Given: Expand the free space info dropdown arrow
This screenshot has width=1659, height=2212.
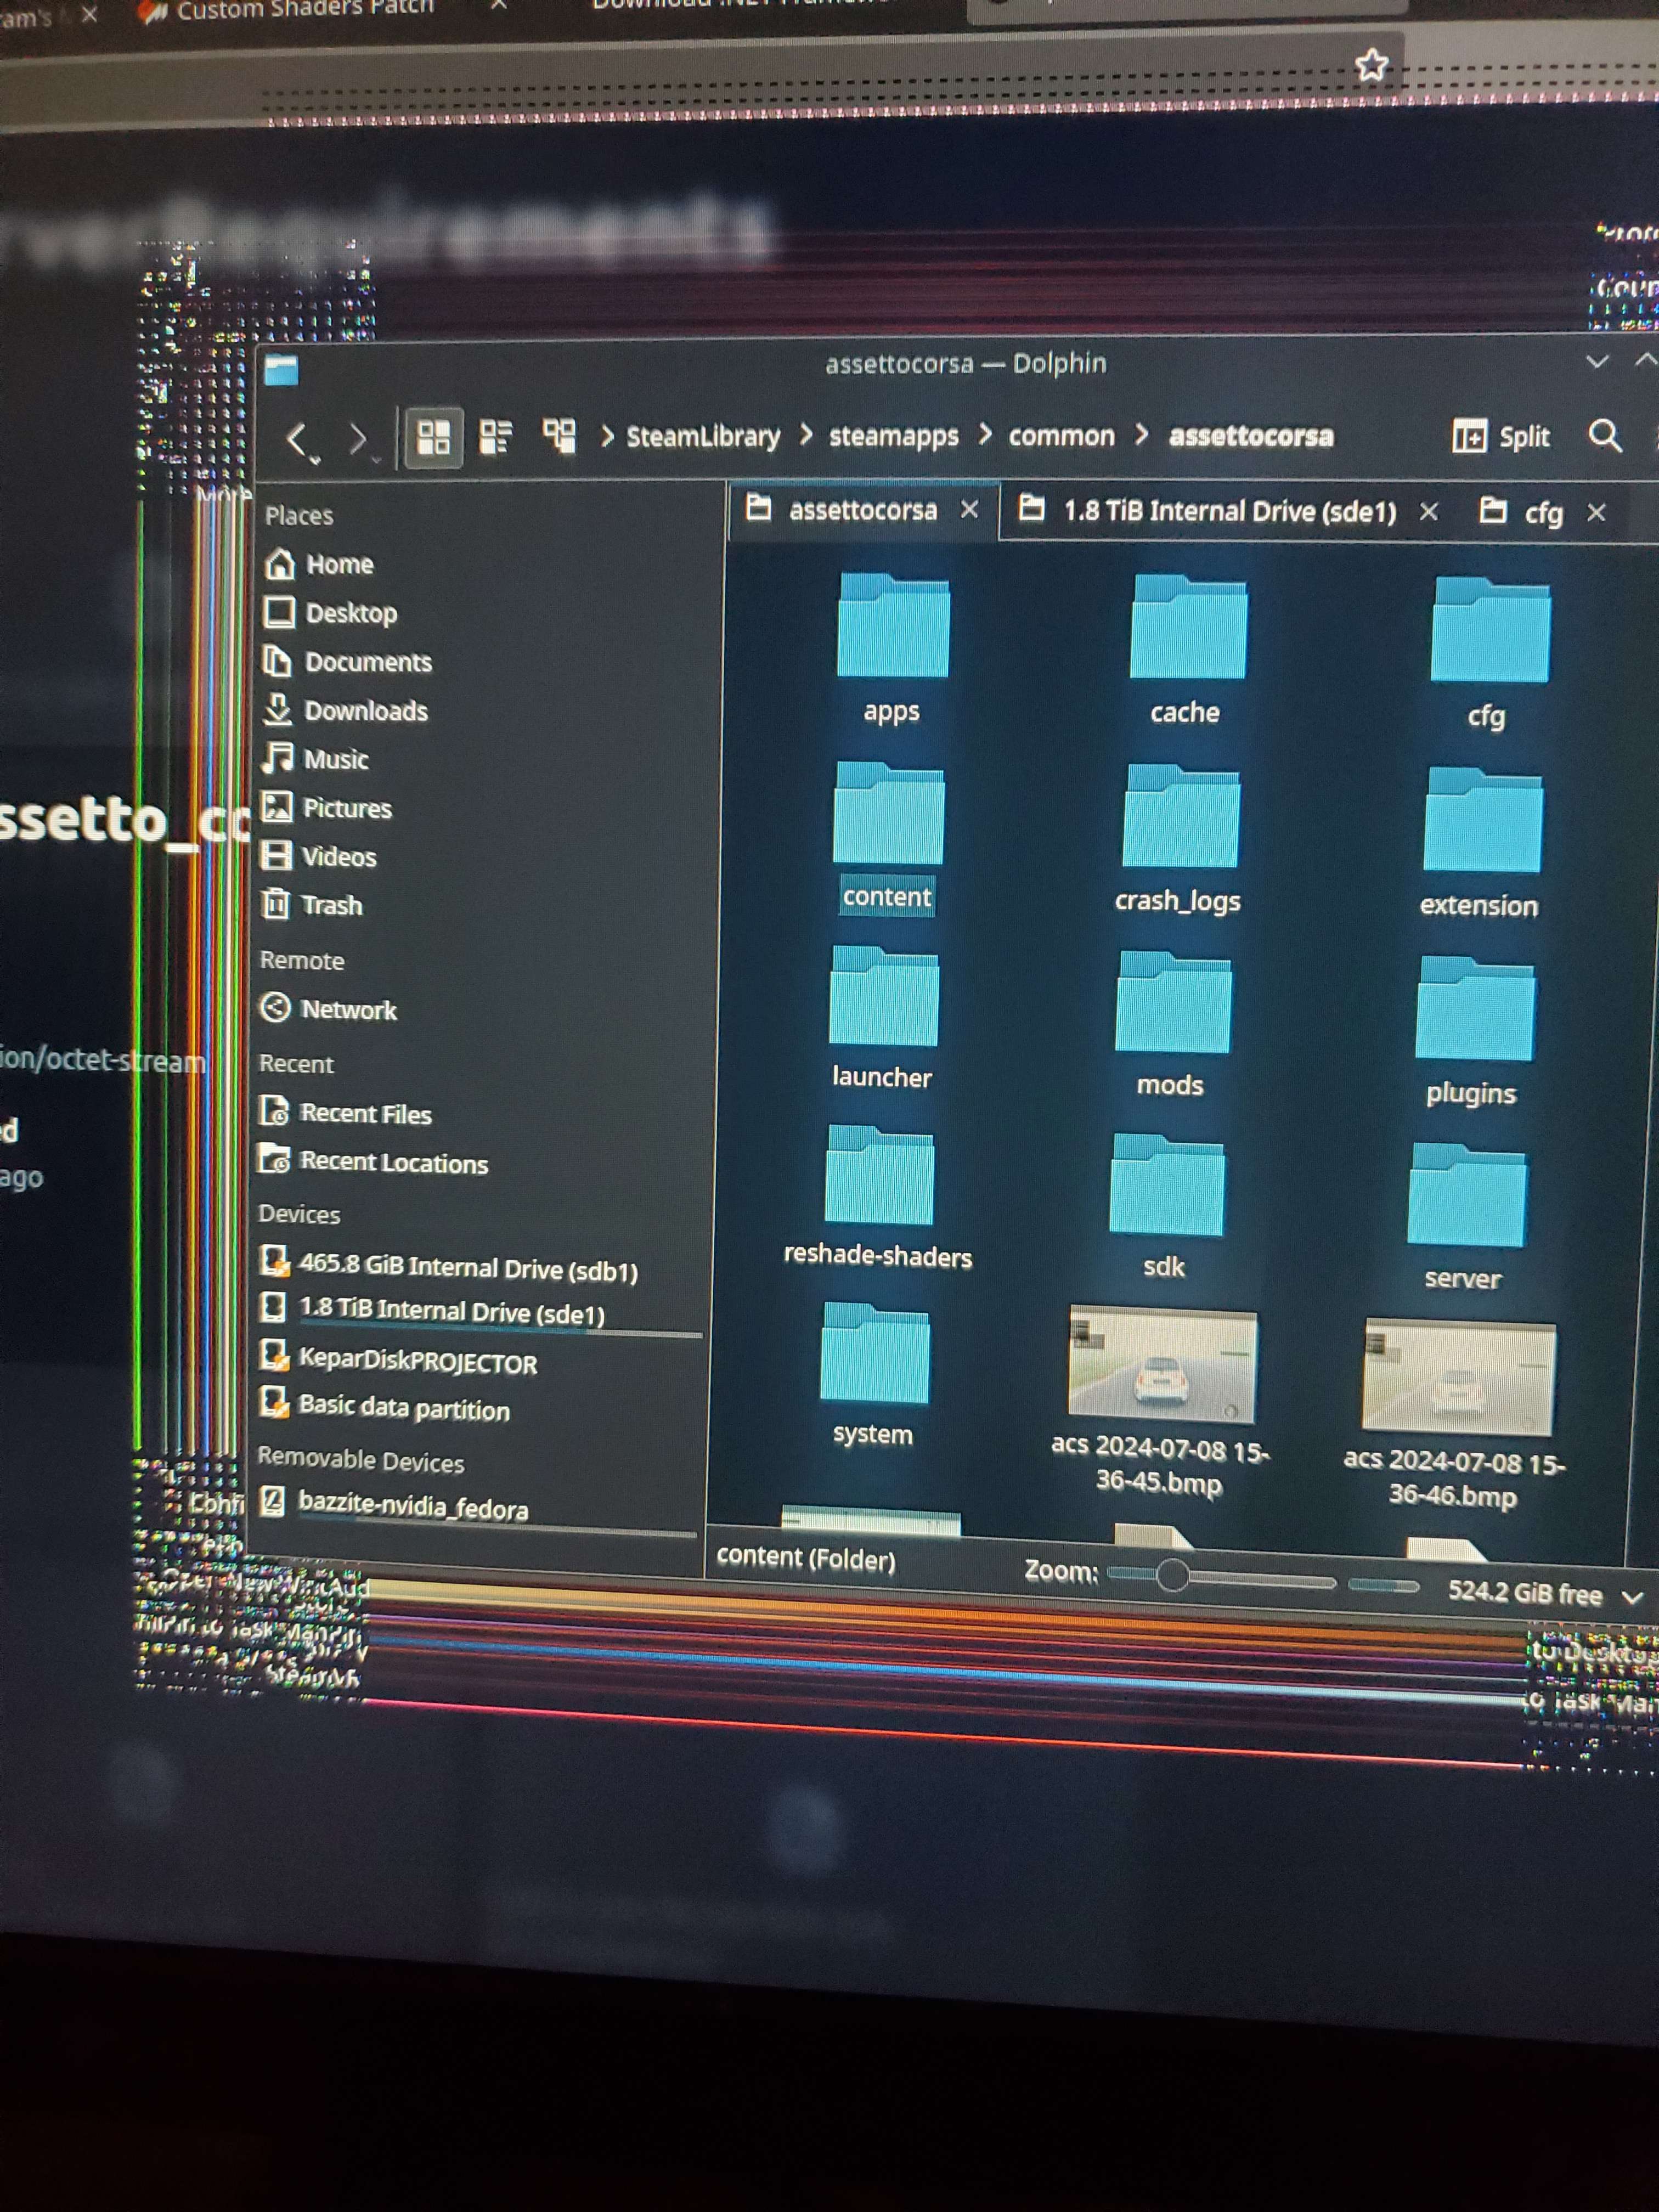Looking at the screenshot, I should 1631,1597.
